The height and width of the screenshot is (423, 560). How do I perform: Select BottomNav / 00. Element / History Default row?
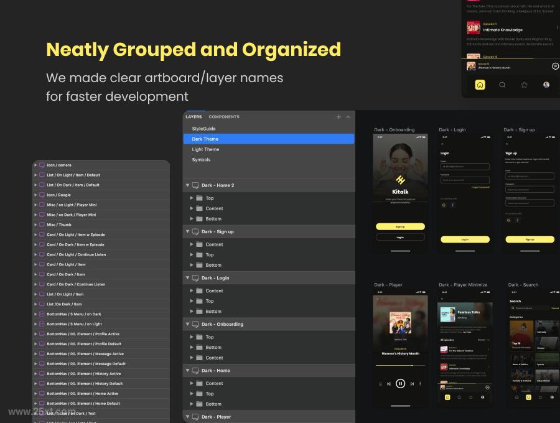[x=101, y=384]
